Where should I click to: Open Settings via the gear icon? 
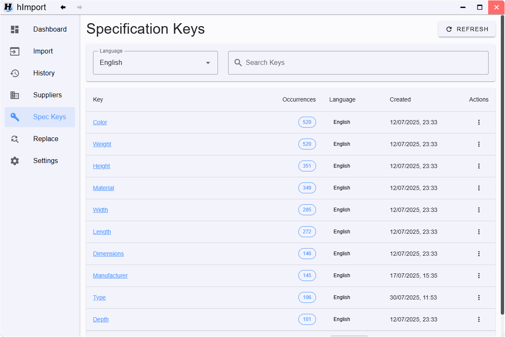click(x=15, y=160)
